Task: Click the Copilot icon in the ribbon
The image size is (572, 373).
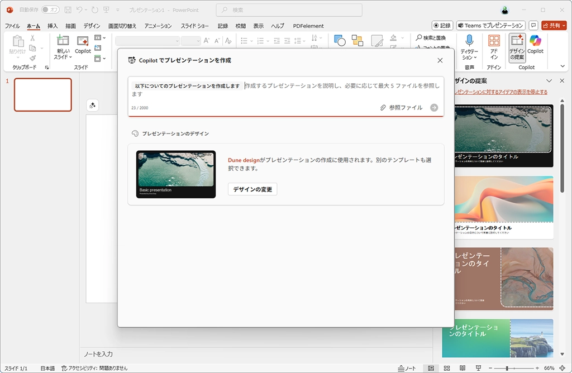Action: [x=535, y=42]
